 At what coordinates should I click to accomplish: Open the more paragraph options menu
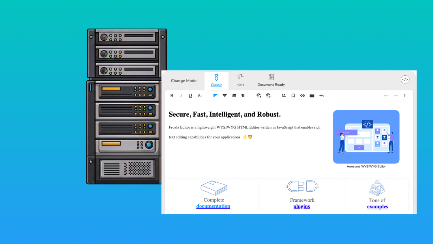tap(243, 96)
